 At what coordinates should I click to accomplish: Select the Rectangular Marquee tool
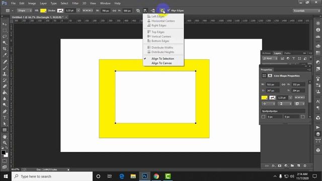coord(5,30)
